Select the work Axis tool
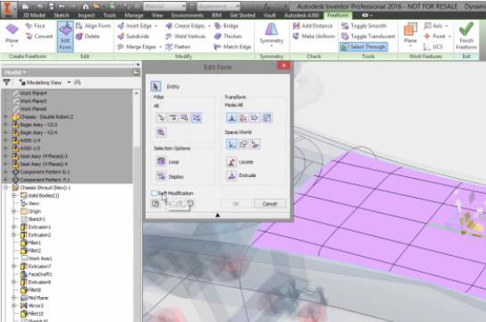This screenshot has width=486, height=322. [x=433, y=26]
